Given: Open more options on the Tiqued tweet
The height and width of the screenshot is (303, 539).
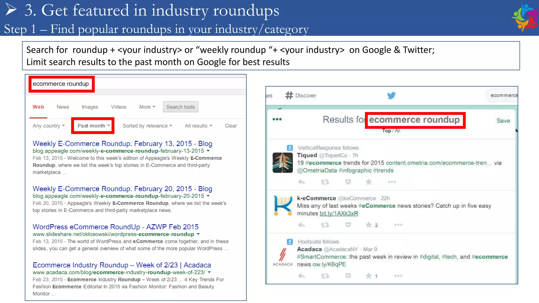Looking at the screenshot, I should pos(392,182).
